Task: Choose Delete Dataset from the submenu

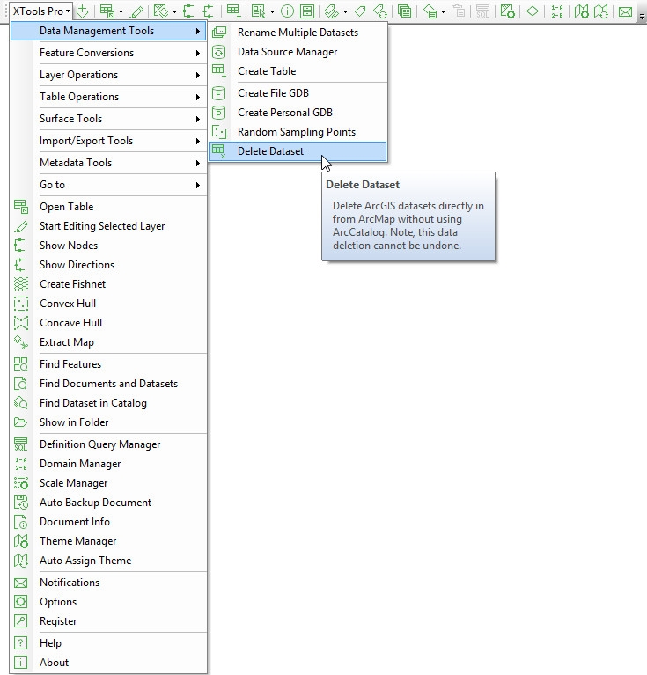Action: click(270, 151)
